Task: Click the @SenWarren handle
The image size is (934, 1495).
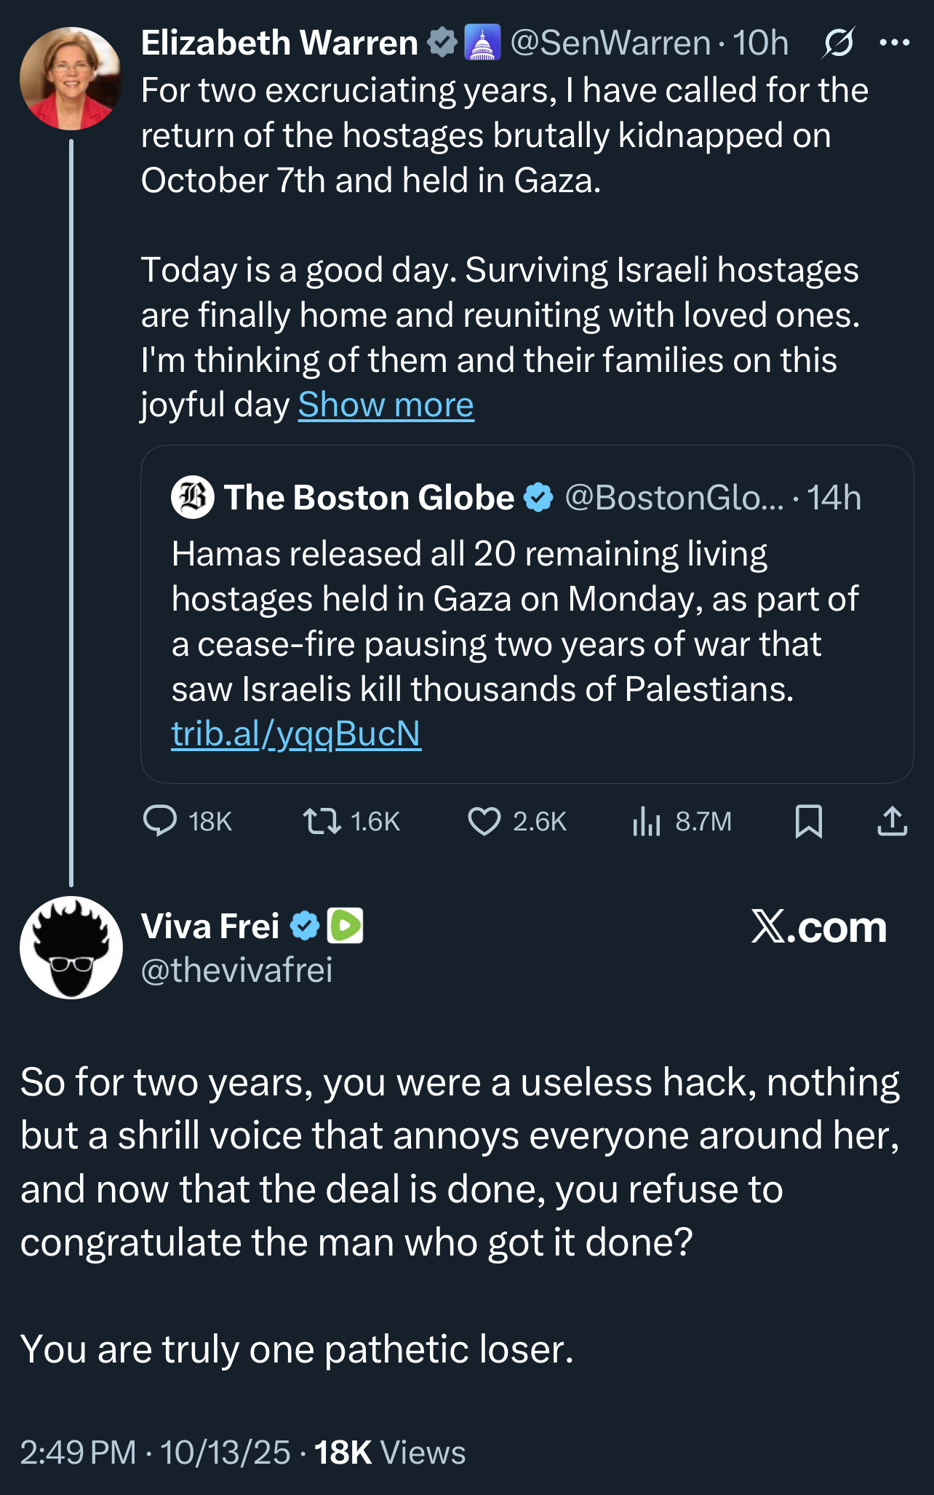Action: pos(610,43)
